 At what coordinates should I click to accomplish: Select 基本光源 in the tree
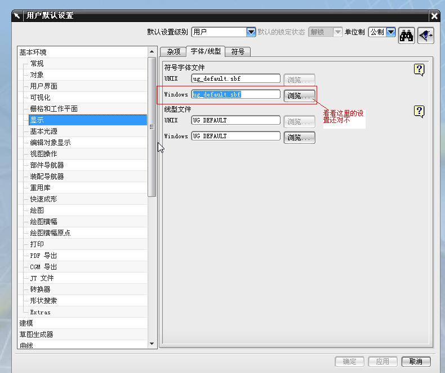point(44,131)
